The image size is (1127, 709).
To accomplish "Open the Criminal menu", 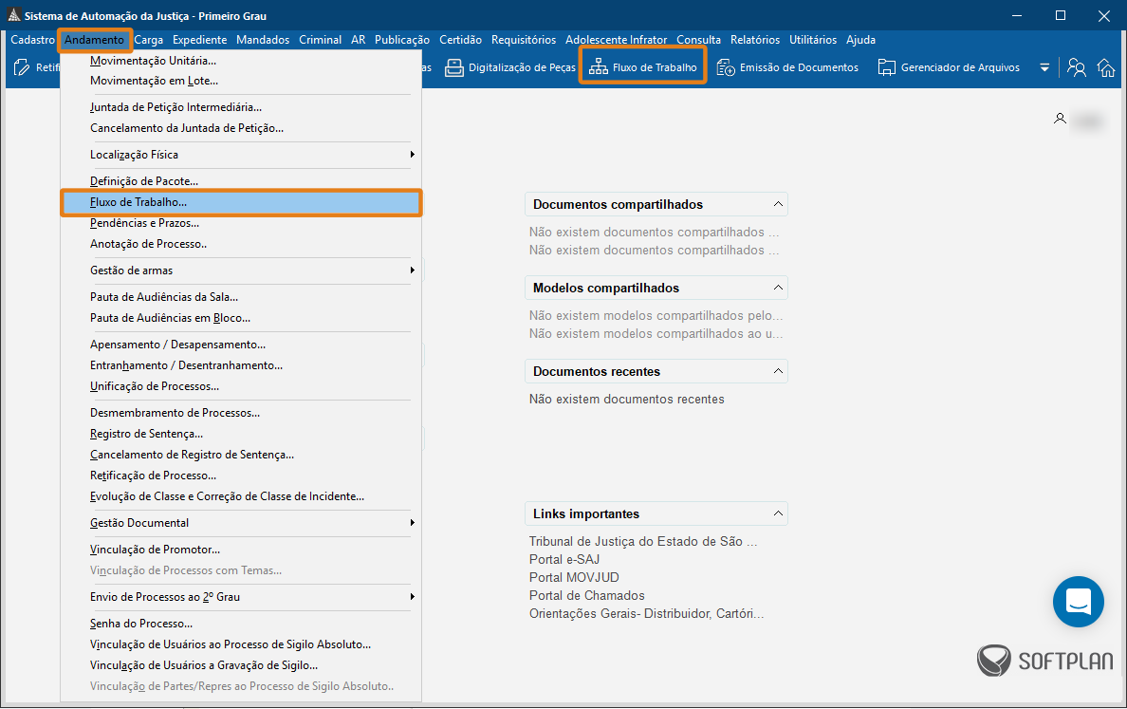I will pyautogui.click(x=320, y=40).
